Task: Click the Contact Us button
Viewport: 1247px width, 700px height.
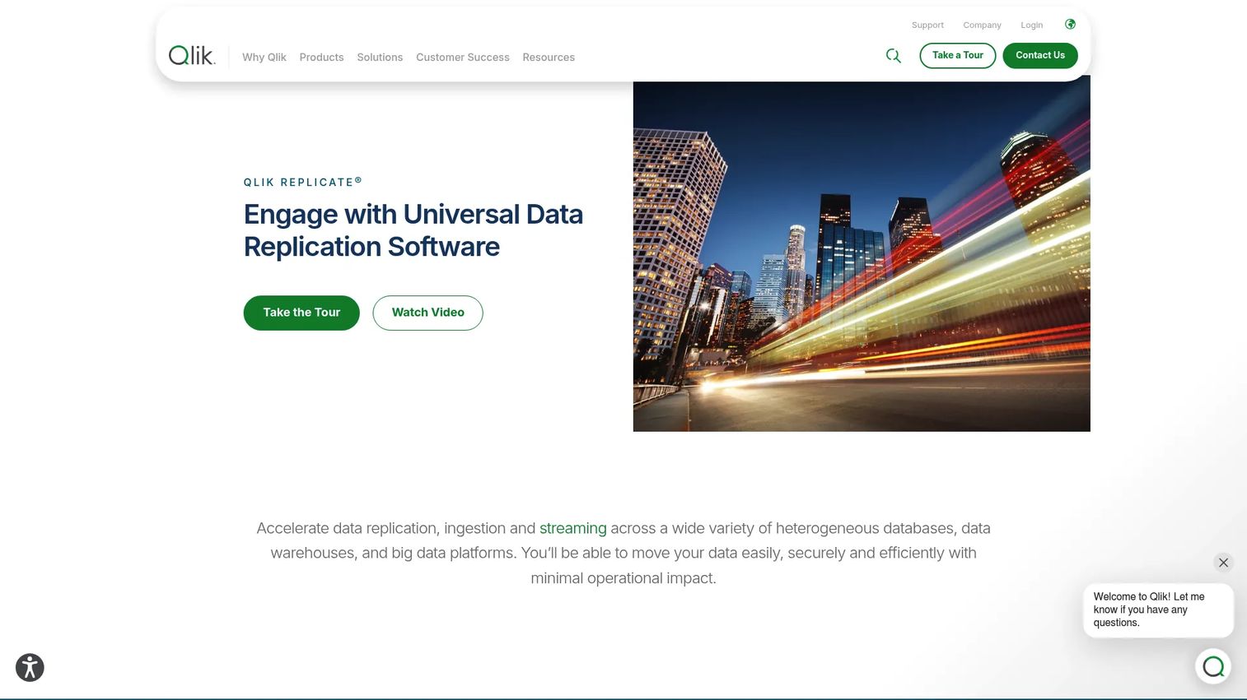Action: click(1040, 56)
